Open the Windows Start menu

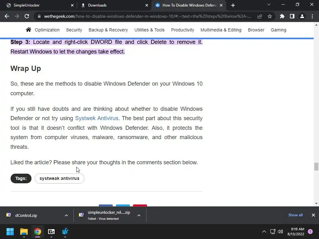10,232
